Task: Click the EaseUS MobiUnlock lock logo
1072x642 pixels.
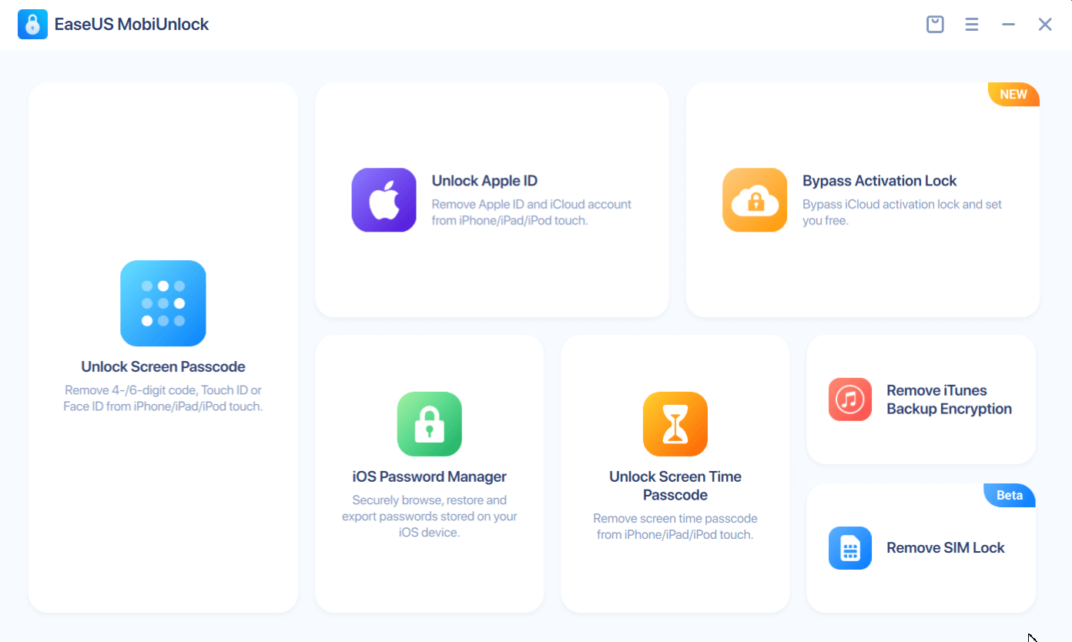Action: 32,25
